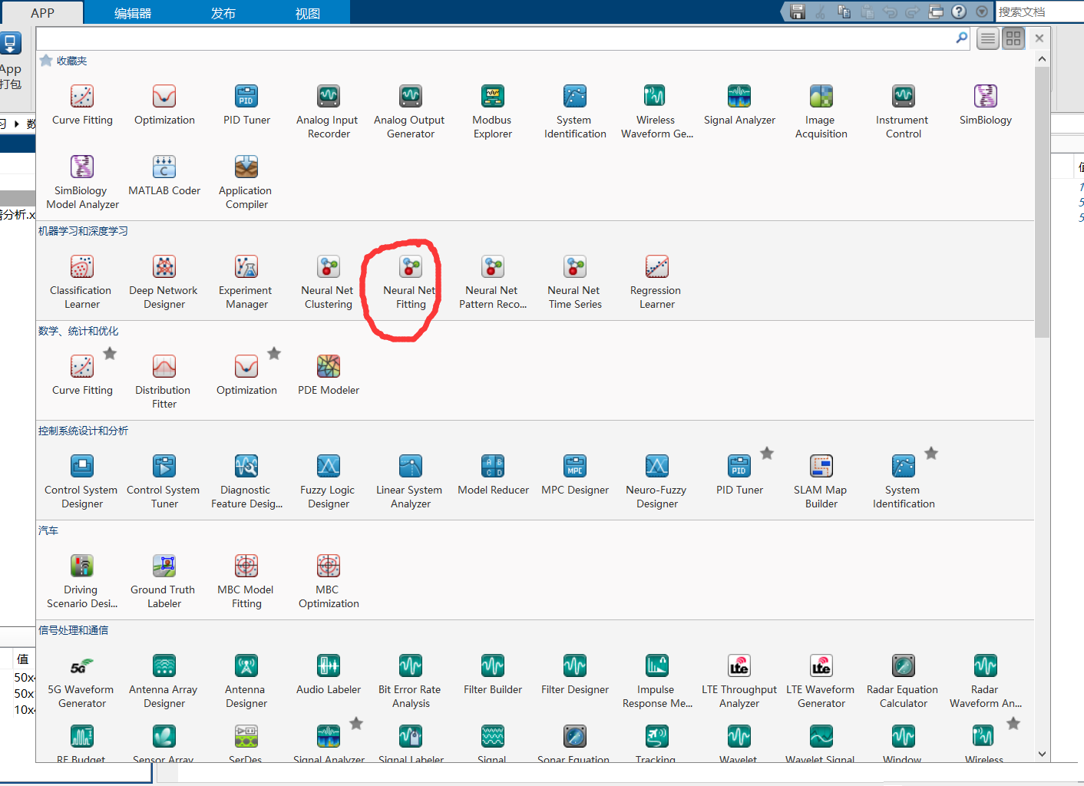Switch app gallery to grid view
This screenshot has width=1084, height=786.
[x=1013, y=38]
